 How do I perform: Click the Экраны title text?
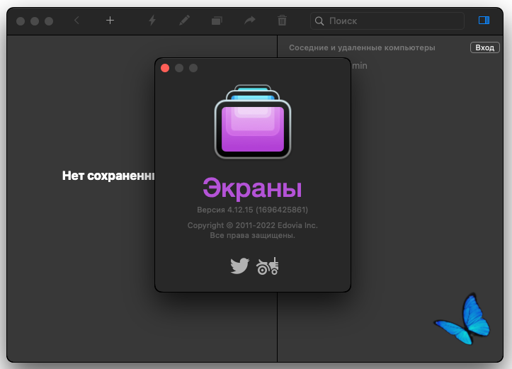pyautogui.click(x=252, y=188)
